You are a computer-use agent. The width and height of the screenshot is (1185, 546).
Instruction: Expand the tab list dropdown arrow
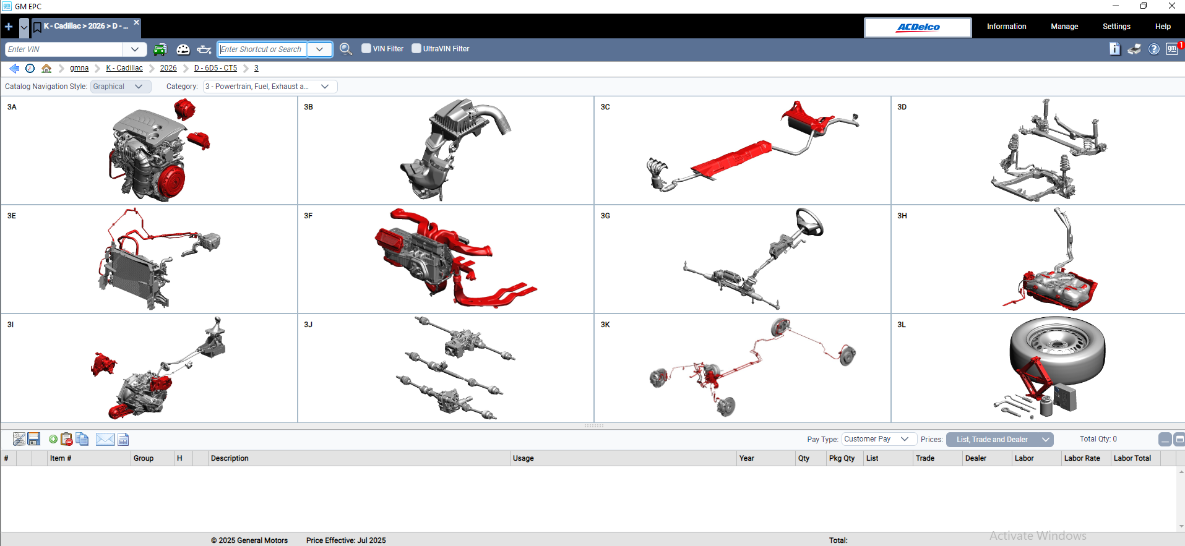click(x=24, y=27)
